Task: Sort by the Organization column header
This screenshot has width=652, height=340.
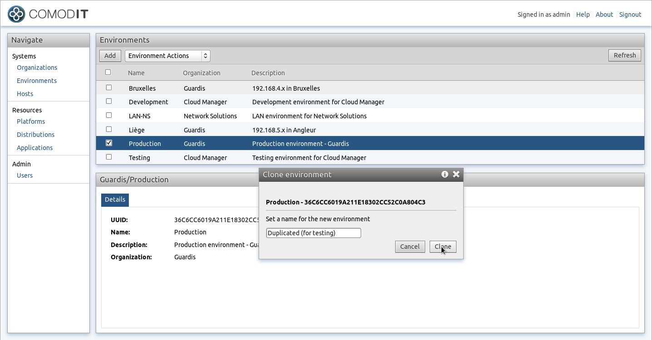Action: pos(201,73)
